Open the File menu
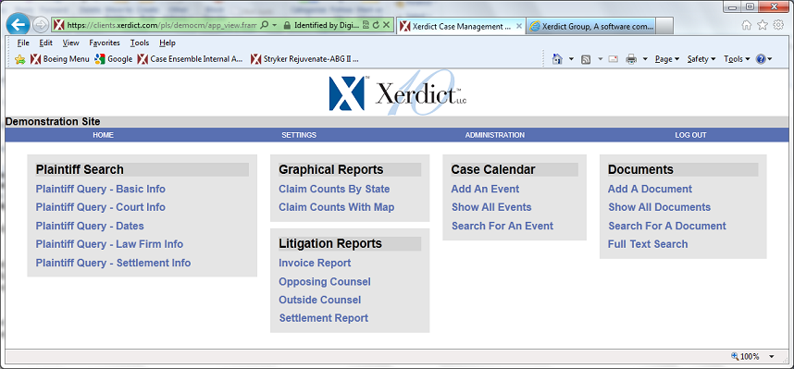The height and width of the screenshot is (369, 794). 23,43
